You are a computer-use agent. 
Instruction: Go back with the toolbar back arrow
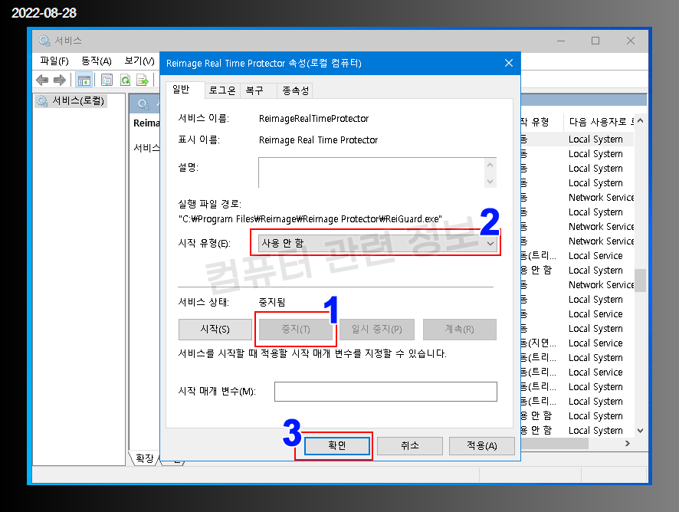pyautogui.click(x=42, y=80)
